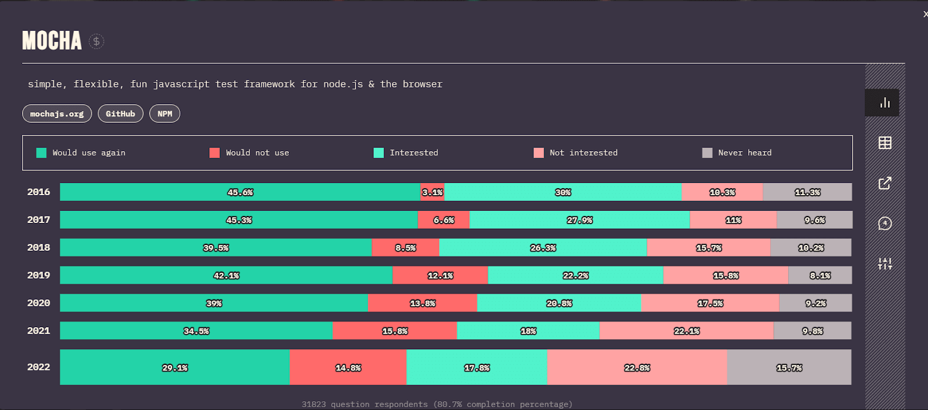Close the Mocha details popup
The height and width of the screenshot is (410, 928).
(925, 14)
